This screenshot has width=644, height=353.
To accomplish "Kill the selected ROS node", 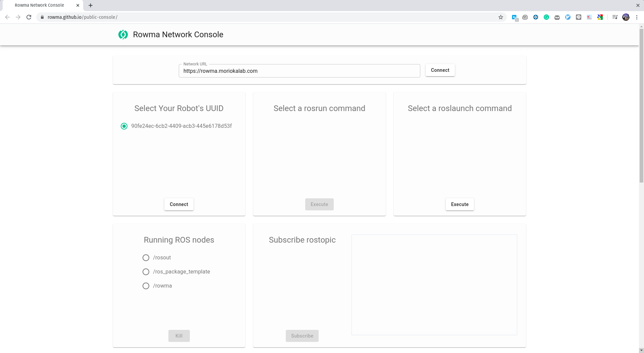I will click(179, 336).
